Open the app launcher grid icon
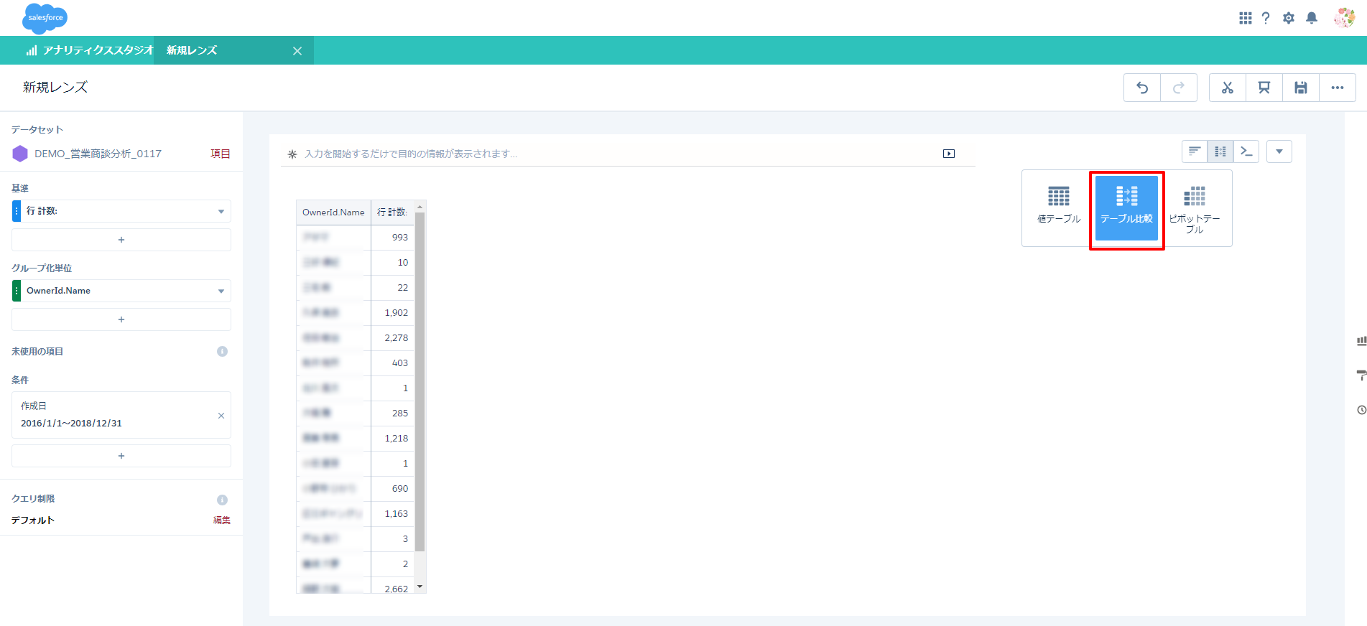1367x626 pixels. pos(1245,18)
